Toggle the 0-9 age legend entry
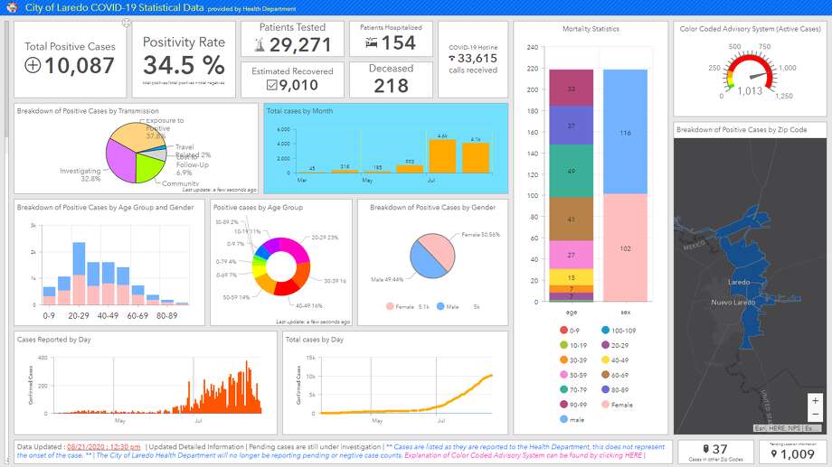832x467 pixels. 565,330
